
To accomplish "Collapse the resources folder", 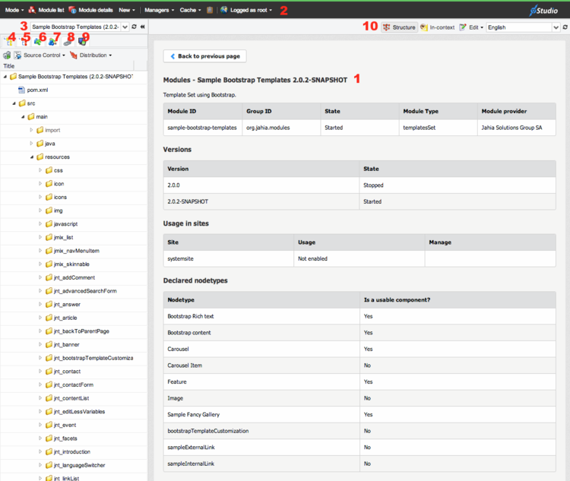I will click(x=32, y=157).
